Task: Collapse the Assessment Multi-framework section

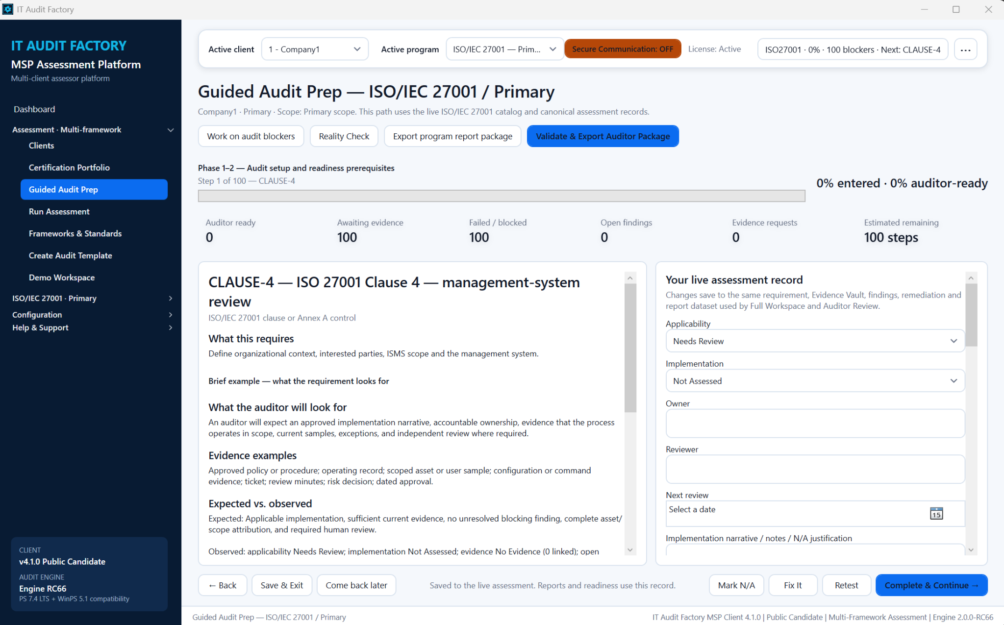Action: pyautogui.click(x=93, y=129)
